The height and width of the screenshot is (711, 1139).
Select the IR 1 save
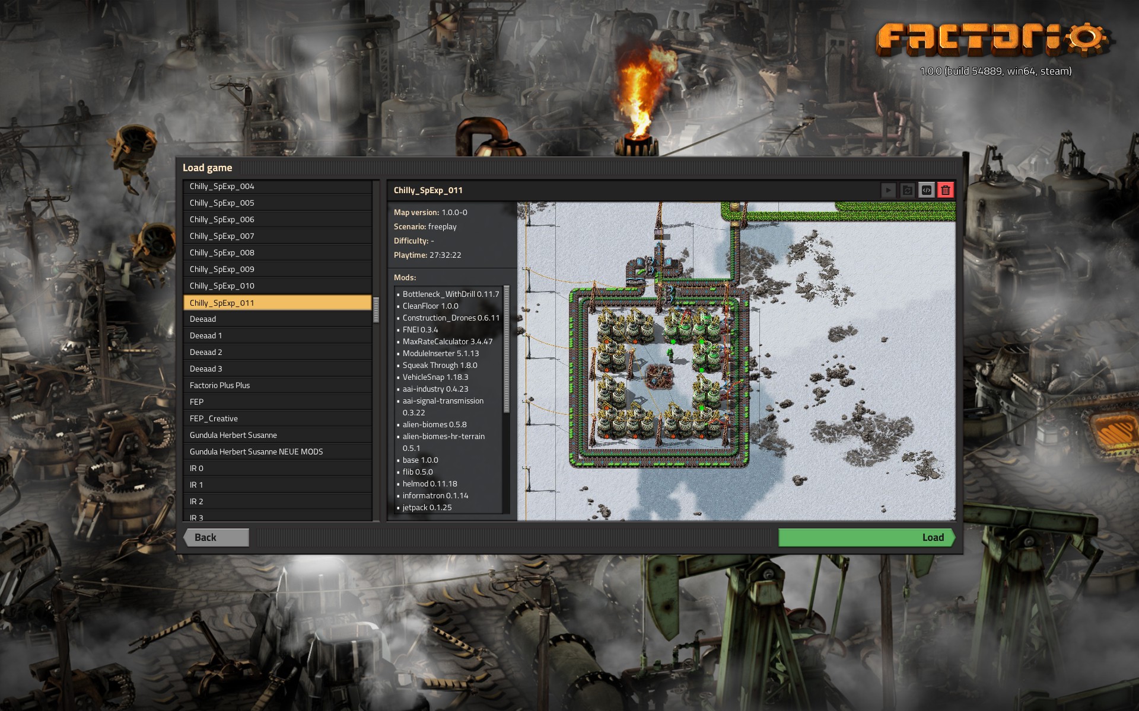277,485
